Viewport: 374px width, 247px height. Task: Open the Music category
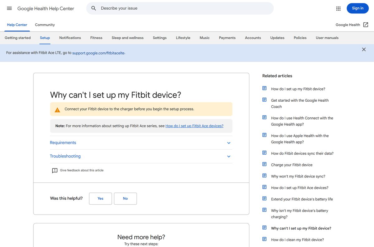coord(204,38)
